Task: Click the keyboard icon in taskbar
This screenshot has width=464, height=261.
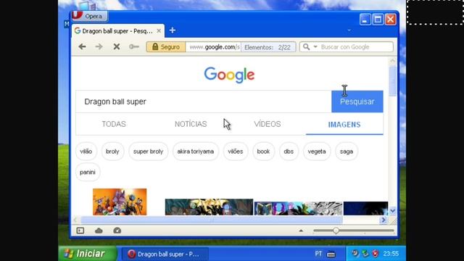Action: (331, 254)
